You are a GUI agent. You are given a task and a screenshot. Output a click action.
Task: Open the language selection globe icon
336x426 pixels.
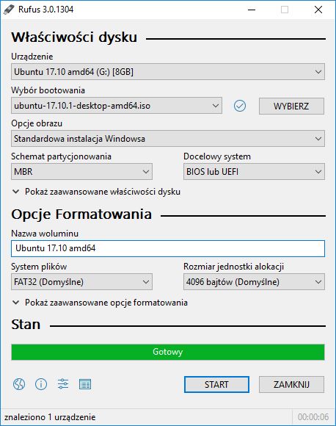click(x=19, y=384)
